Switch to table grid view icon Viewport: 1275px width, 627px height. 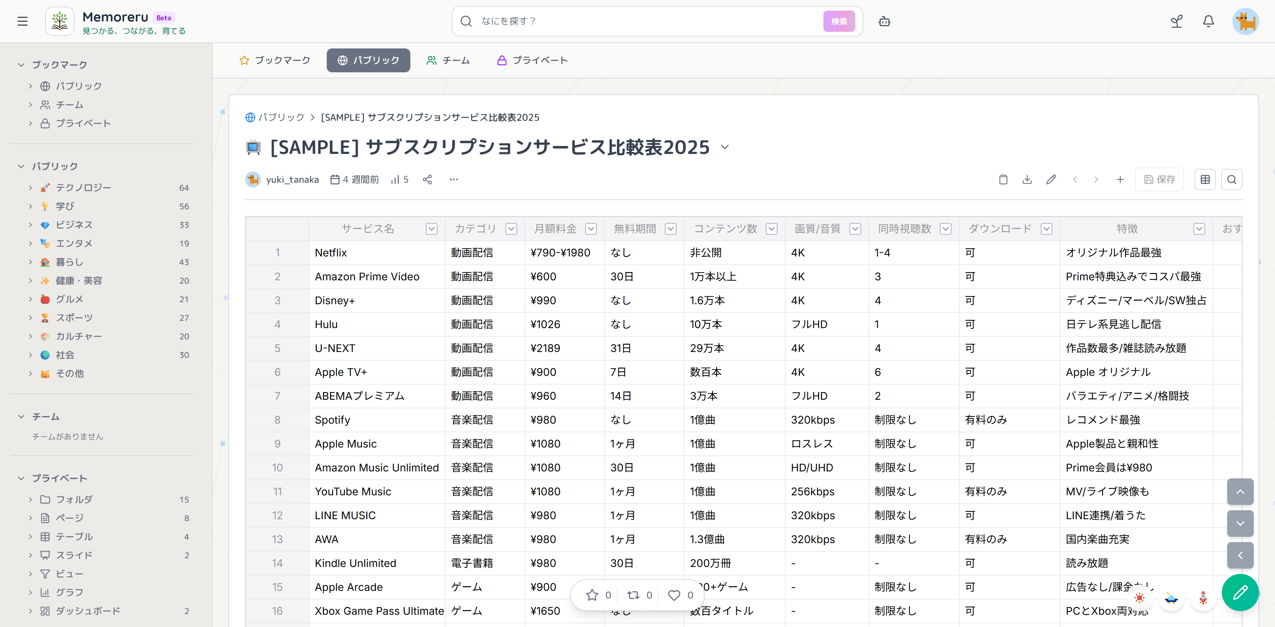pyautogui.click(x=1205, y=179)
